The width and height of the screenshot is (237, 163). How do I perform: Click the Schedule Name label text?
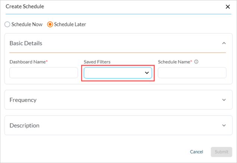(174, 62)
